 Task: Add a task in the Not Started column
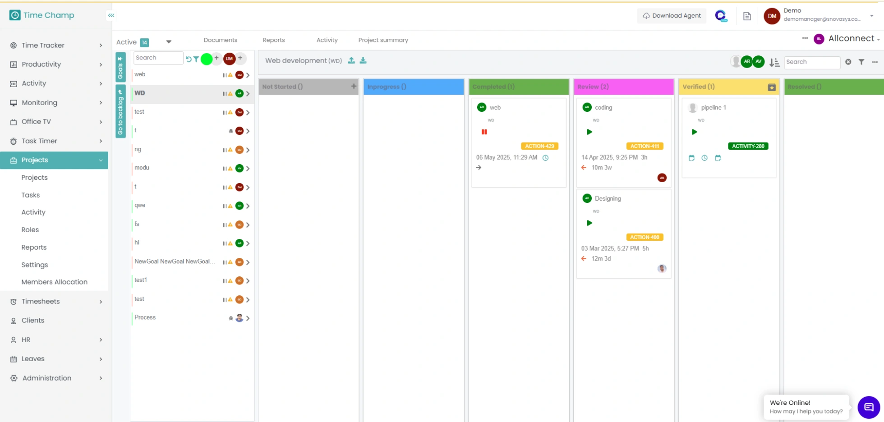(x=354, y=87)
